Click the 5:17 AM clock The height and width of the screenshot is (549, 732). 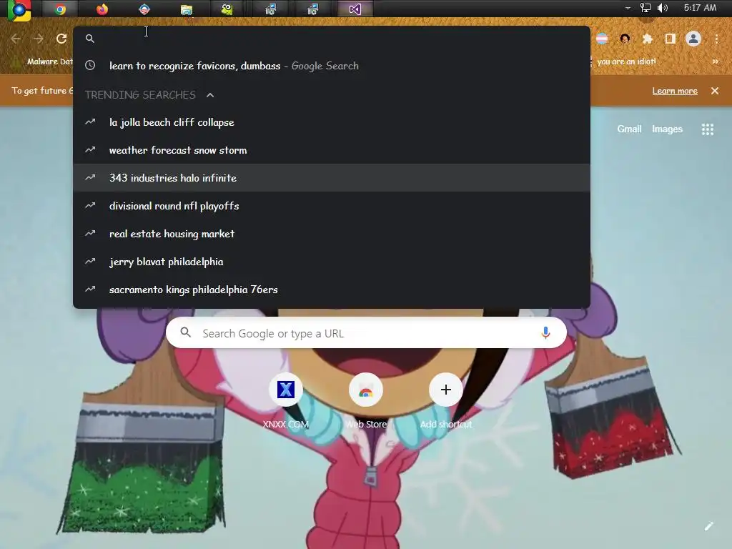pos(700,8)
